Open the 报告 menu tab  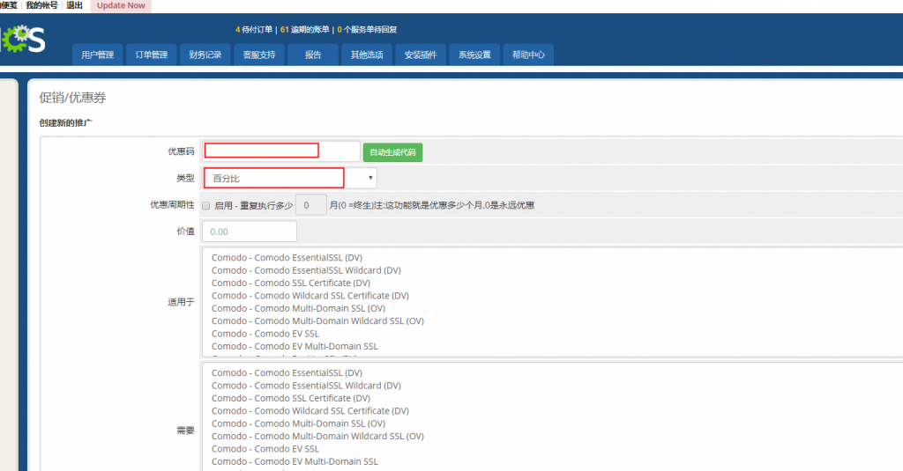pyautogui.click(x=313, y=55)
